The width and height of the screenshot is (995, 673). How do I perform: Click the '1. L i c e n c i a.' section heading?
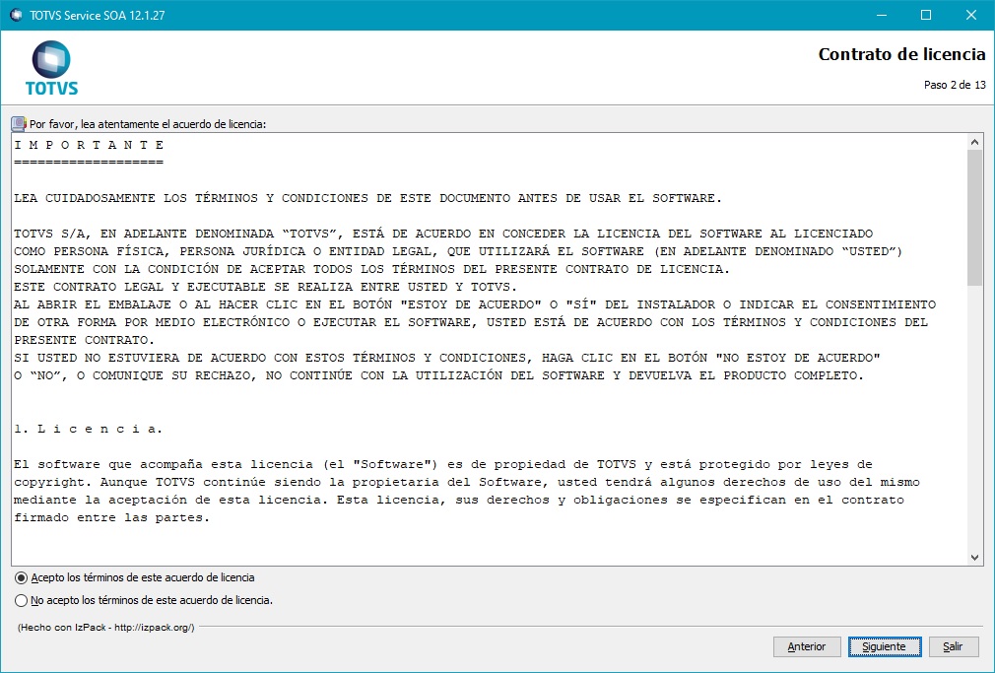click(89, 429)
